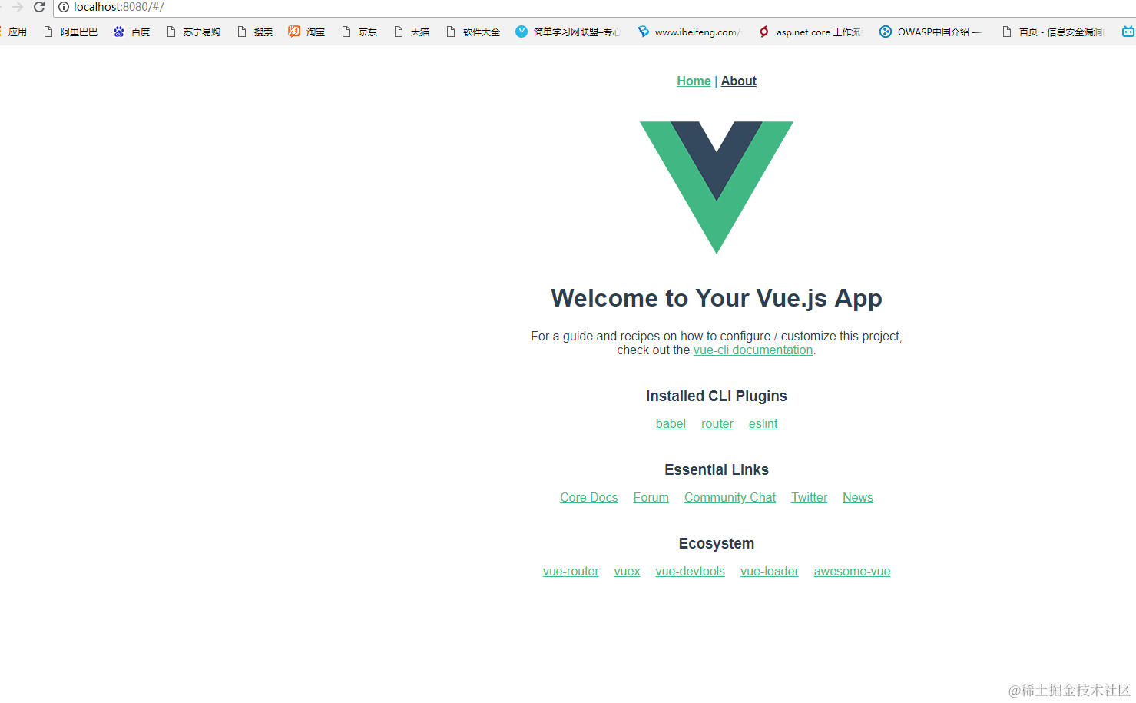Switch to the About page link
Viewport: 1136px width, 703px height.
739,81
